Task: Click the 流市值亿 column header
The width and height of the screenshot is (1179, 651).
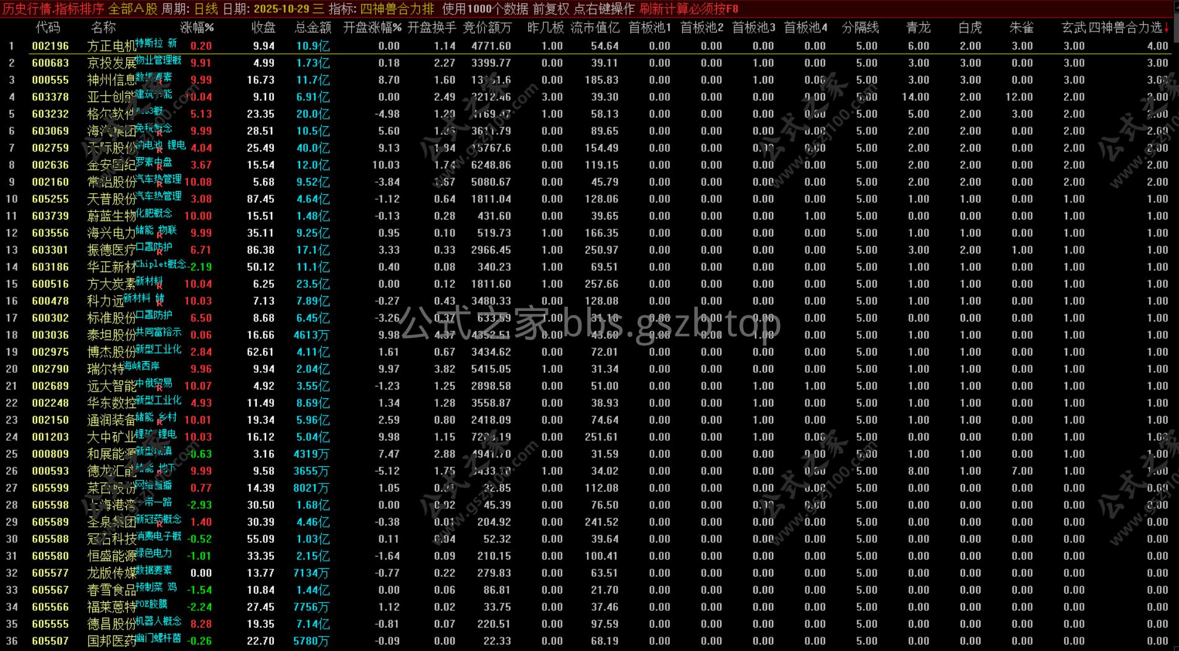Action: click(x=594, y=27)
